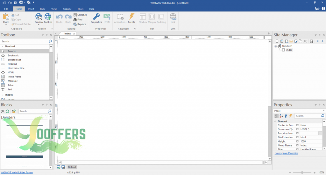Image resolution: width=326 pixels, height=175 pixels.
Task: Click the green refresh icon in Blocks panel
Action: [x=8, y=111]
